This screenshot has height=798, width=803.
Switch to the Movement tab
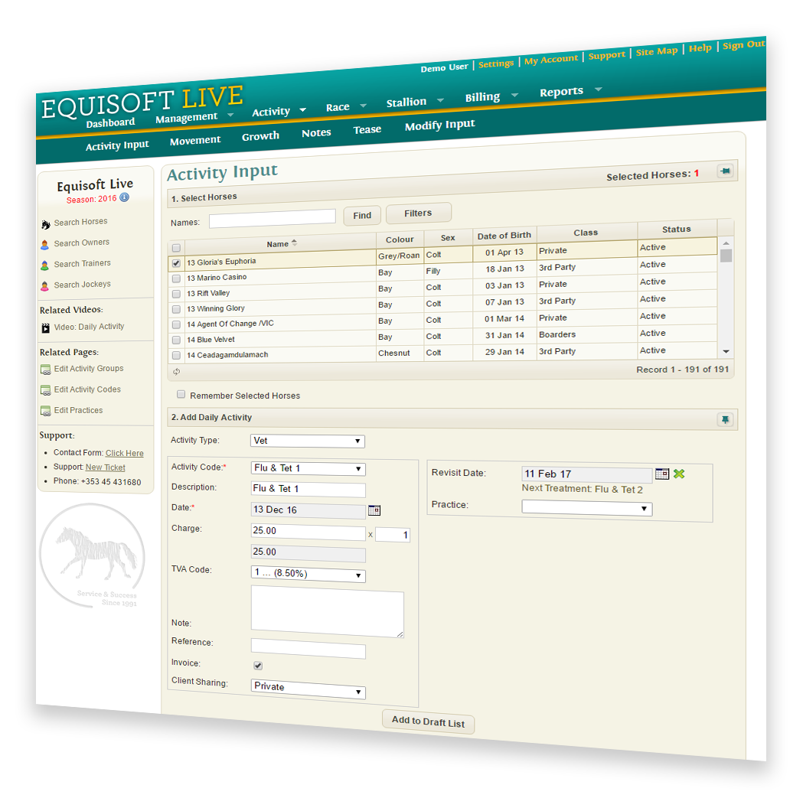pos(195,141)
